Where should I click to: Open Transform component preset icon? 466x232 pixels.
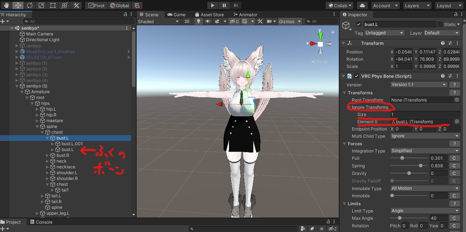(450, 43)
